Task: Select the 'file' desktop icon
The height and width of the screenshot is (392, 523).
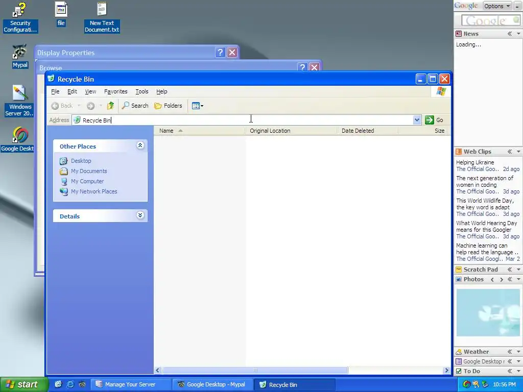Action: [x=61, y=14]
